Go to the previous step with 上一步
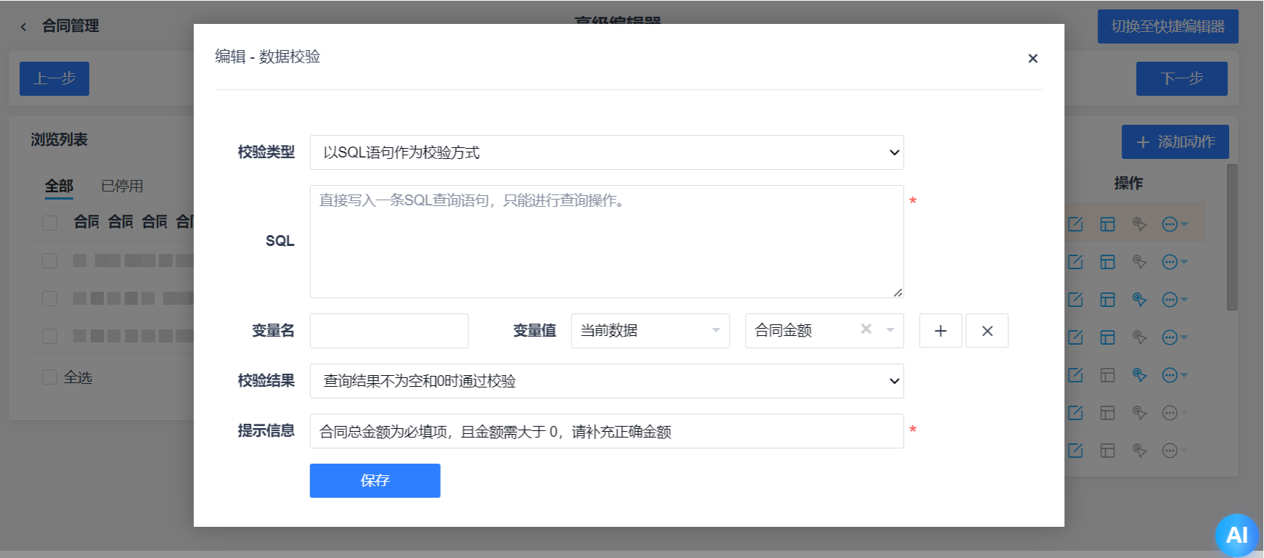Image resolution: width=1264 pixels, height=558 pixels. pyautogui.click(x=54, y=78)
